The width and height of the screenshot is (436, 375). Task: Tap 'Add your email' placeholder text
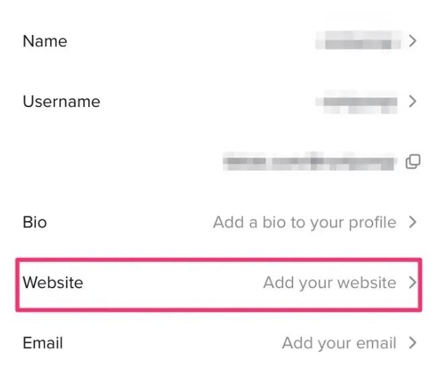point(339,343)
